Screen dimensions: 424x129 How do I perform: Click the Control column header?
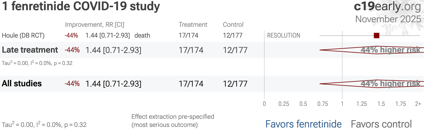(233, 25)
